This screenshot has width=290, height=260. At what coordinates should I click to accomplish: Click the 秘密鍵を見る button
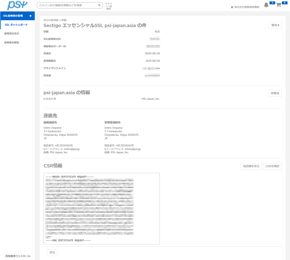251,166
